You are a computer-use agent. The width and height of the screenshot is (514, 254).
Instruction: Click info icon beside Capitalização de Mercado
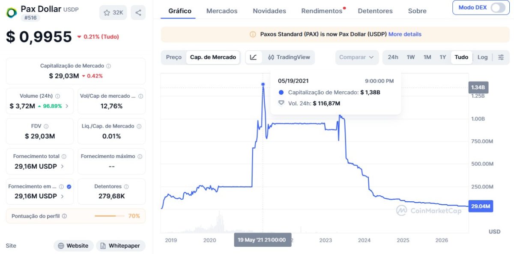coord(108,66)
